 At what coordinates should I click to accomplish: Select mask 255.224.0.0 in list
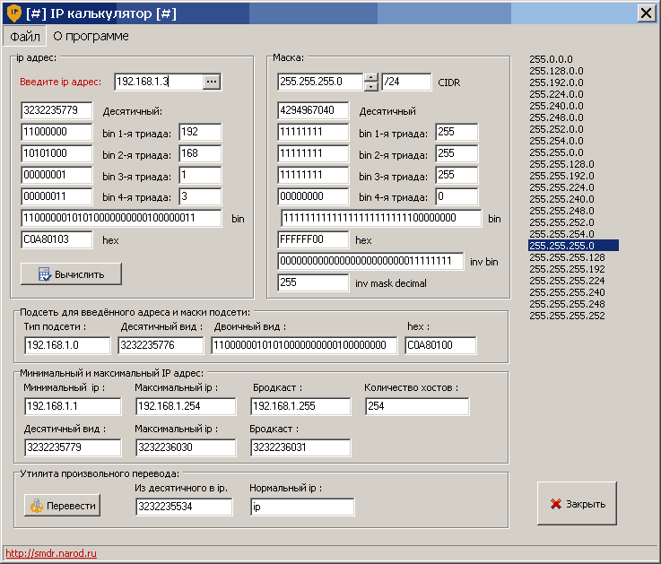pyautogui.click(x=556, y=94)
